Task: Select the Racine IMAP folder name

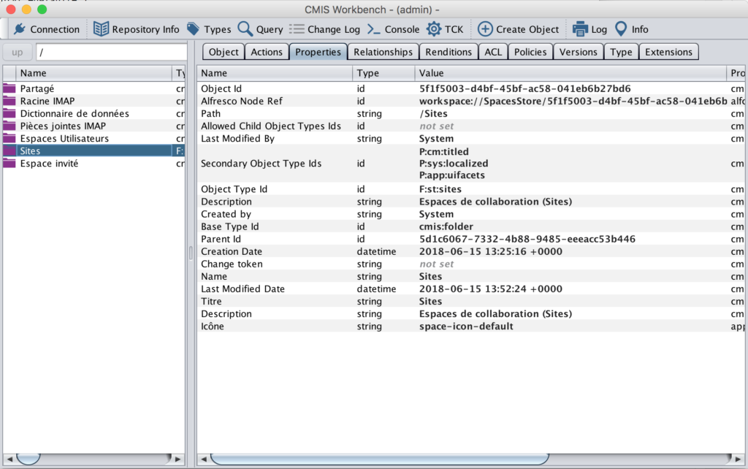Action: tap(47, 101)
